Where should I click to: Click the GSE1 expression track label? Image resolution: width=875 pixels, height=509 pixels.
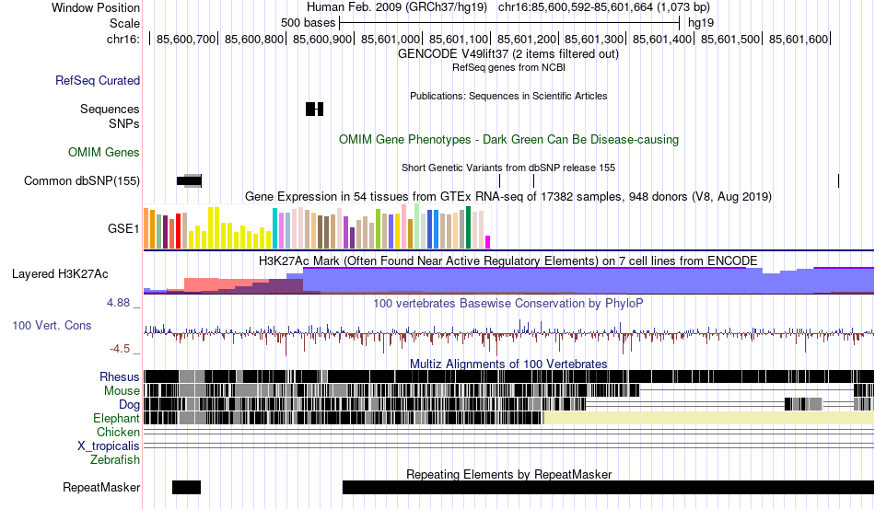(123, 228)
